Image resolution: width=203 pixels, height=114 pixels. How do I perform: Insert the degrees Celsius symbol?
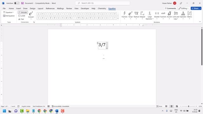click(x=83, y=18)
